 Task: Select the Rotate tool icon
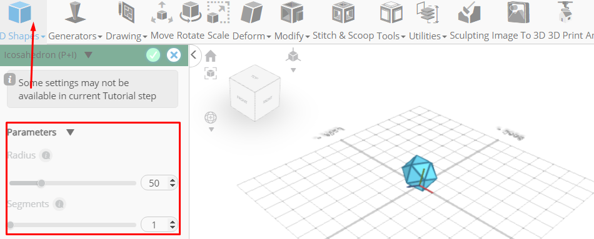click(x=191, y=12)
